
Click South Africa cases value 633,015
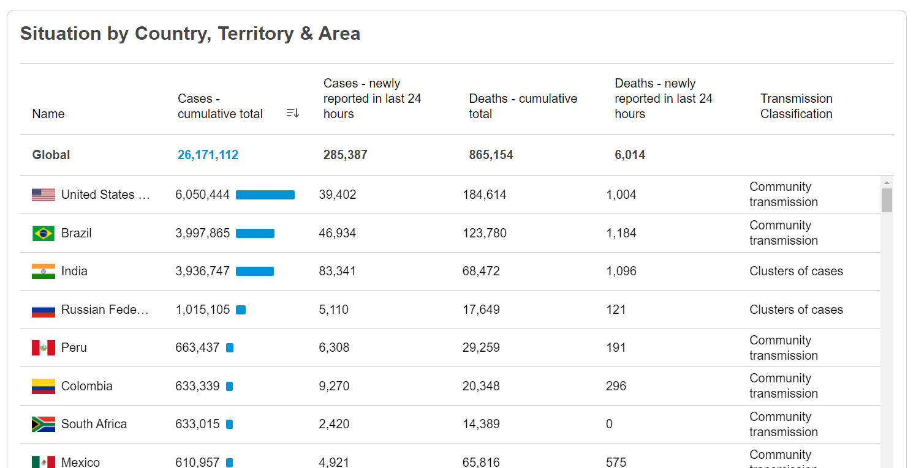click(197, 424)
